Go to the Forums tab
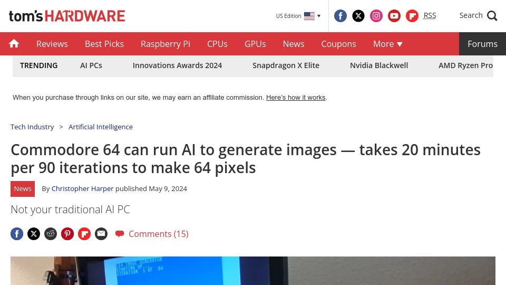 [x=482, y=44]
